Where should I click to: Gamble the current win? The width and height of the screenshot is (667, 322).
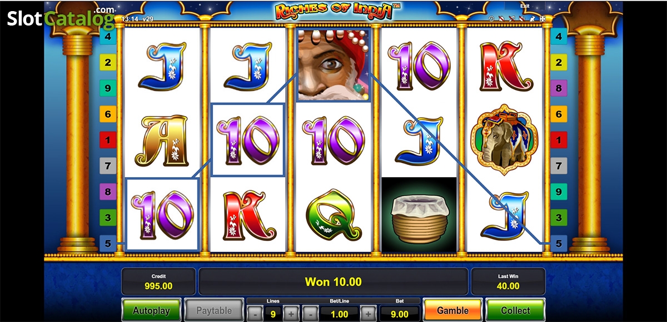coord(452,310)
